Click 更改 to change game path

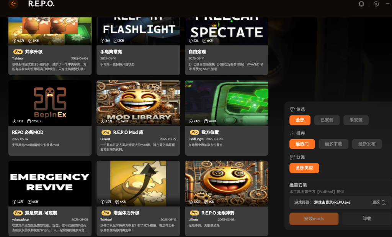(x=376, y=202)
